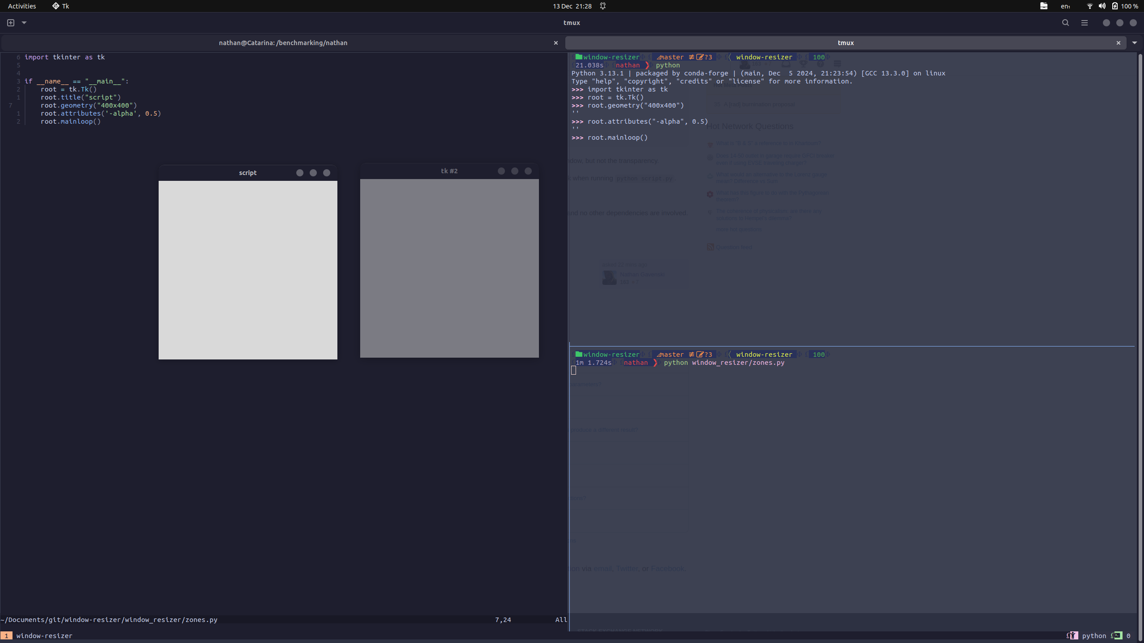Click the script window title bar

pos(248,173)
